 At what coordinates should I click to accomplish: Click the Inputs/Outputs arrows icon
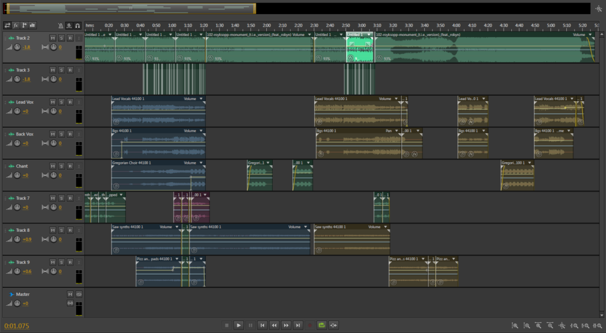coord(7,25)
